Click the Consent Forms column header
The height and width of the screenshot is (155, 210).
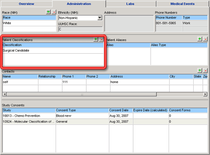point(188,110)
